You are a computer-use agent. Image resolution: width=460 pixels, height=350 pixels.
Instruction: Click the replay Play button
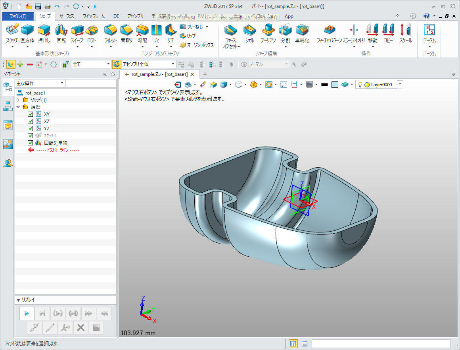tap(27, 313)
